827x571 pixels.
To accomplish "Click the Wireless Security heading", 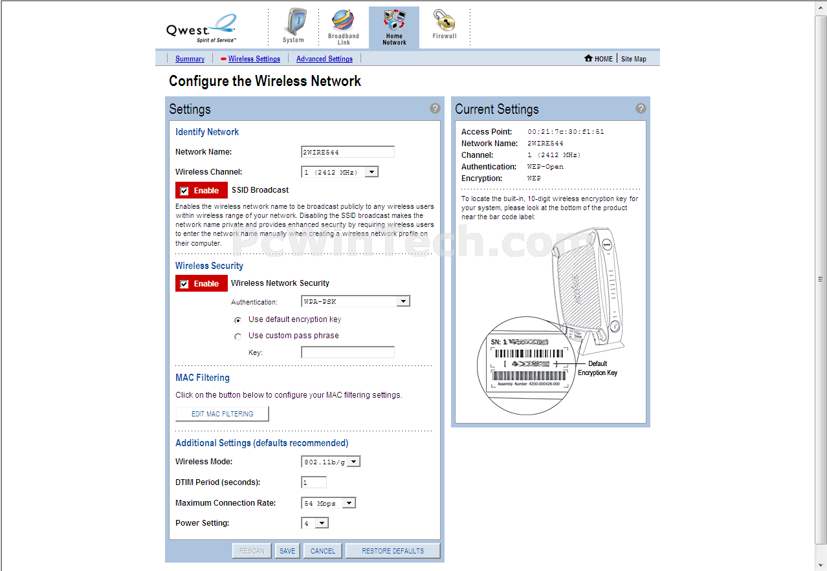I will click(209, 266).
